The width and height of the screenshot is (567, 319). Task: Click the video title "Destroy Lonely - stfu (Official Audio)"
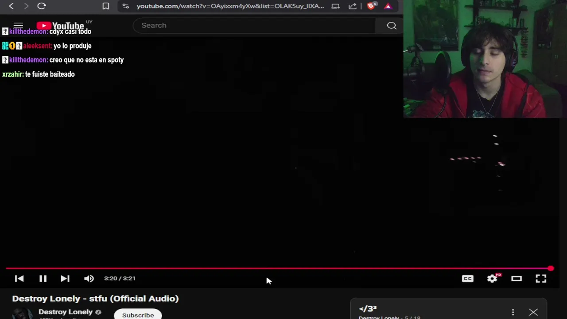click(95, 299)
